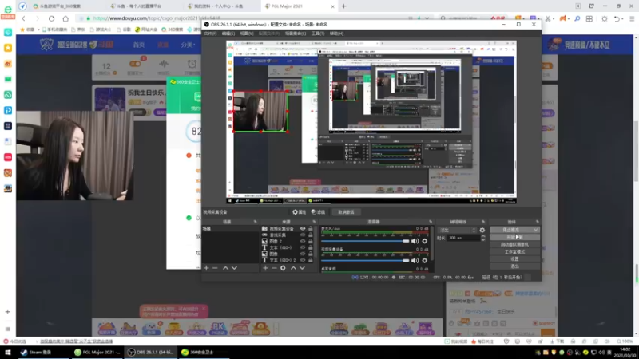Open new browser tab with plus icon

point(343,6)
